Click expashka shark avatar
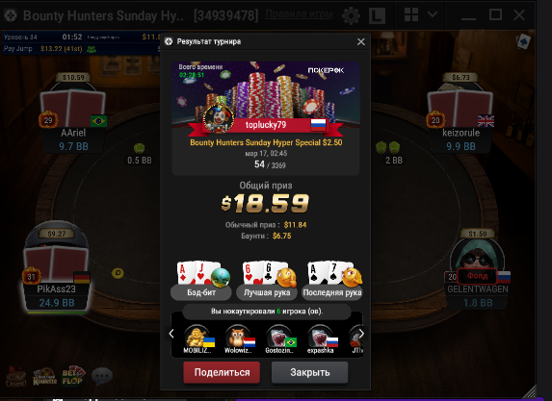 (320, 337)
